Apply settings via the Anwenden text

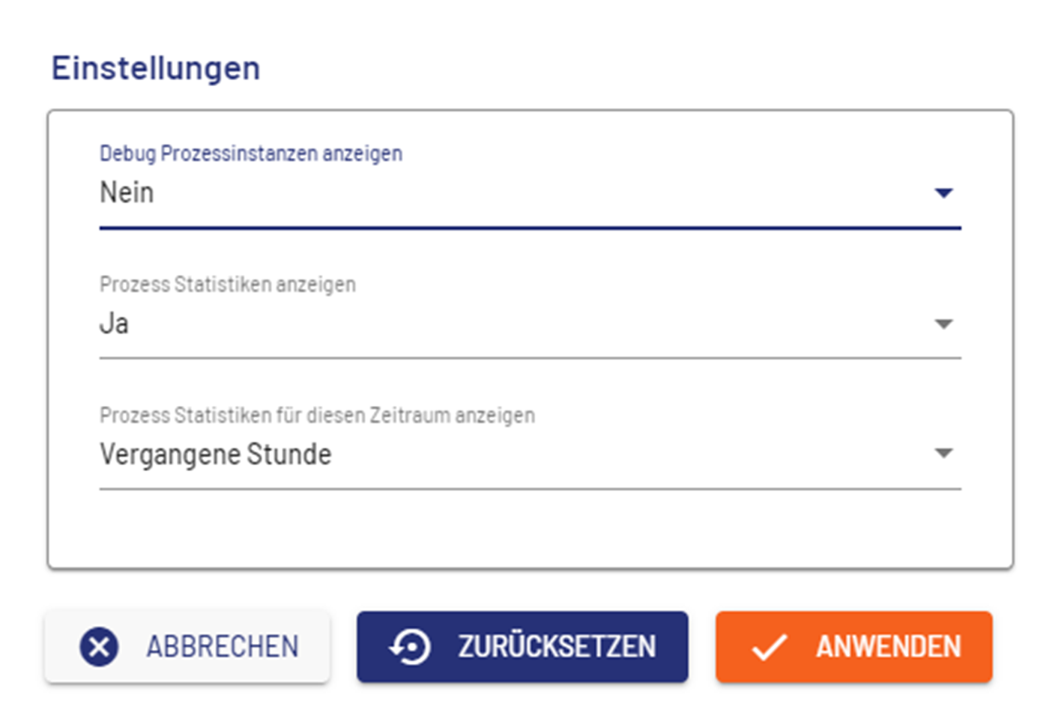pyautogui.click(x=888, y=647)
